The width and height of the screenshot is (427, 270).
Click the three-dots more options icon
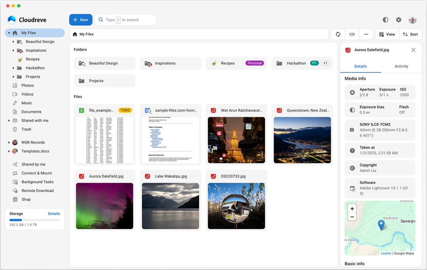point(366,34)
